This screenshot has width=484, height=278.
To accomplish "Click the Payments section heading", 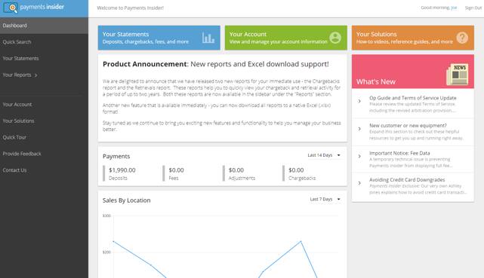I will tap(116, 157).
